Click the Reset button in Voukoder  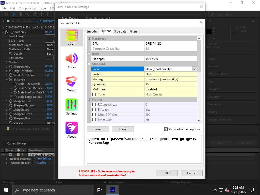point(98,129)
